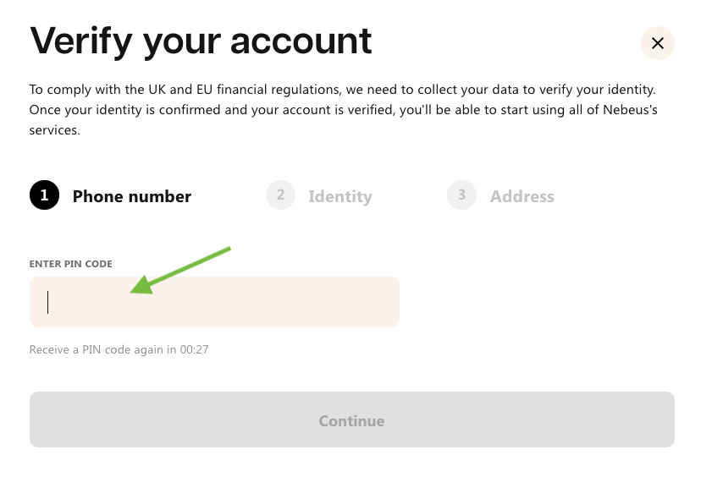Click the financial regulations description paragraph
The width and height of the screenshot is (701, 477).
pos(344,110)
